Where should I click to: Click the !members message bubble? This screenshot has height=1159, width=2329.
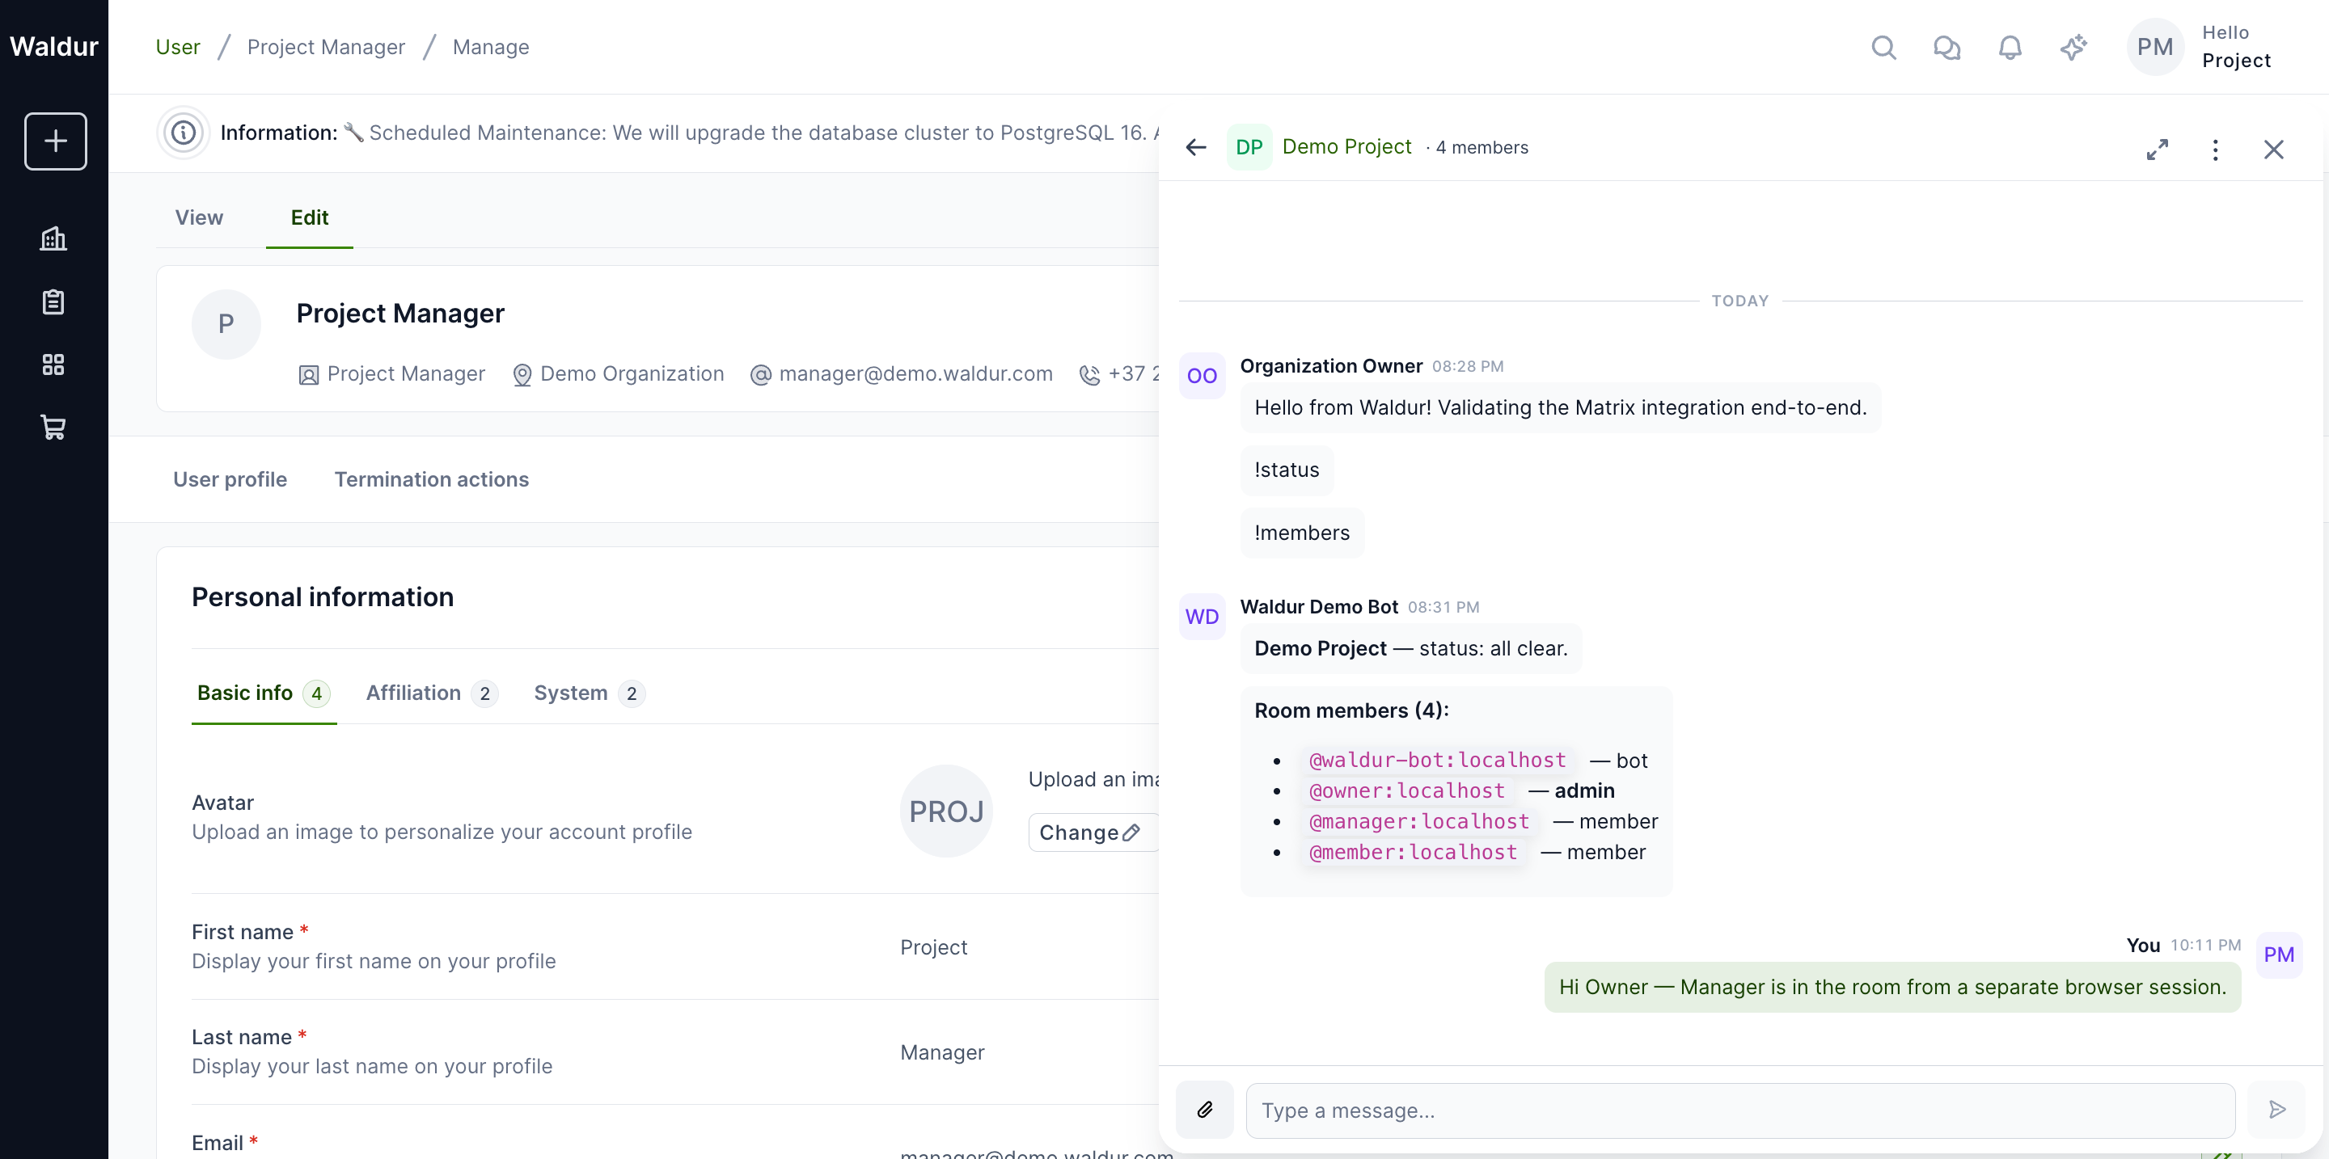coord(1302,533)
